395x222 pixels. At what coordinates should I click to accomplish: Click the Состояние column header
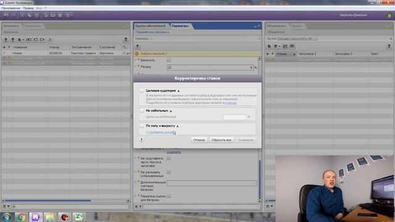110,47
